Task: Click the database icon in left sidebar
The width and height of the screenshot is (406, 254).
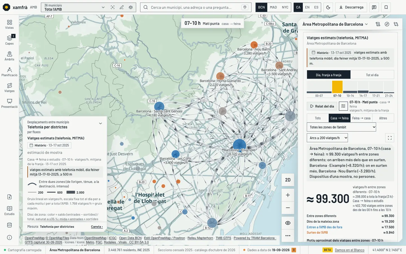Action: (9, 225)
